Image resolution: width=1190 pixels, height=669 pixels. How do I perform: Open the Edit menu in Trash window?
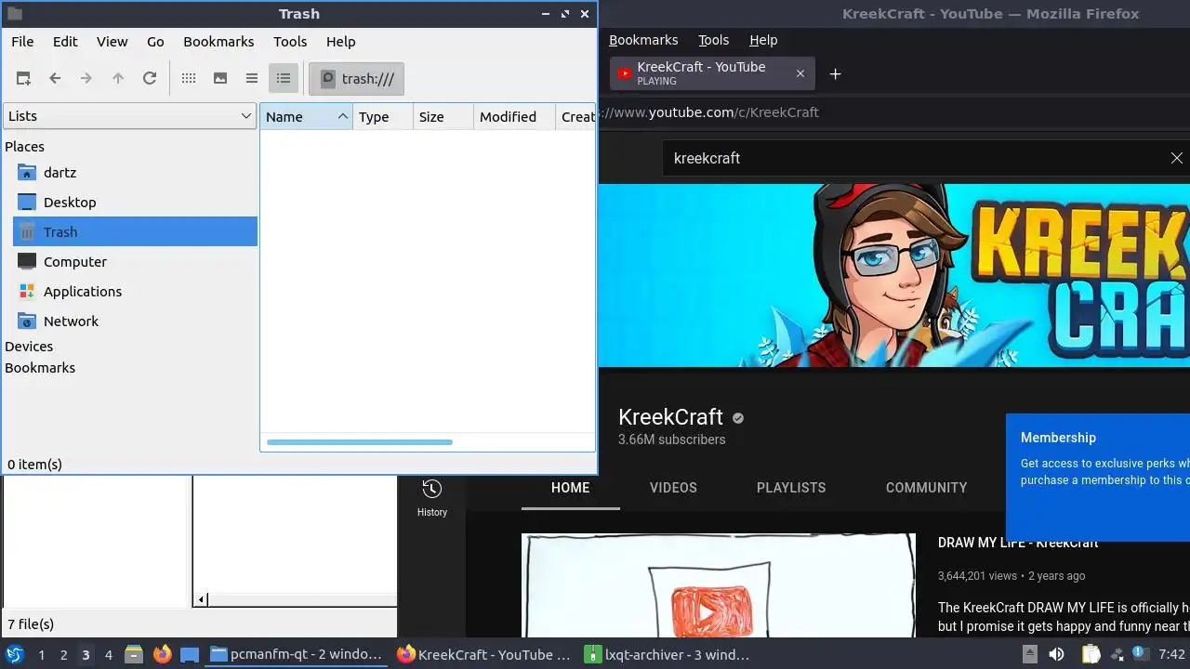point(65,42)
